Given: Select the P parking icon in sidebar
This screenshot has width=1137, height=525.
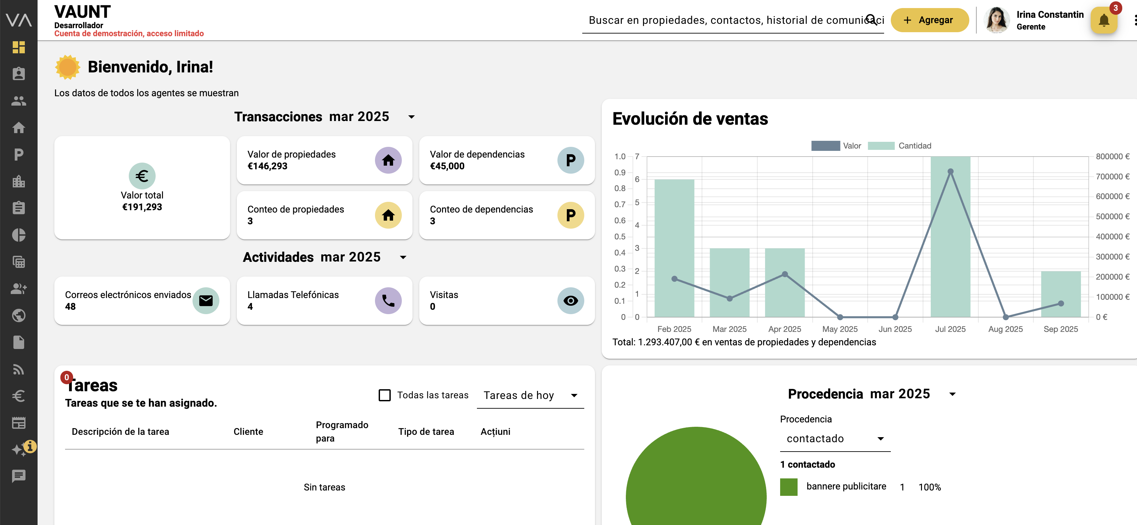Looking at the screenshot, I should point(18,155).
